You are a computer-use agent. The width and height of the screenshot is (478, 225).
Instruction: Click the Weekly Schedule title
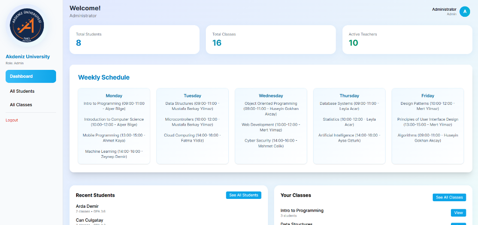click(104, 77)
